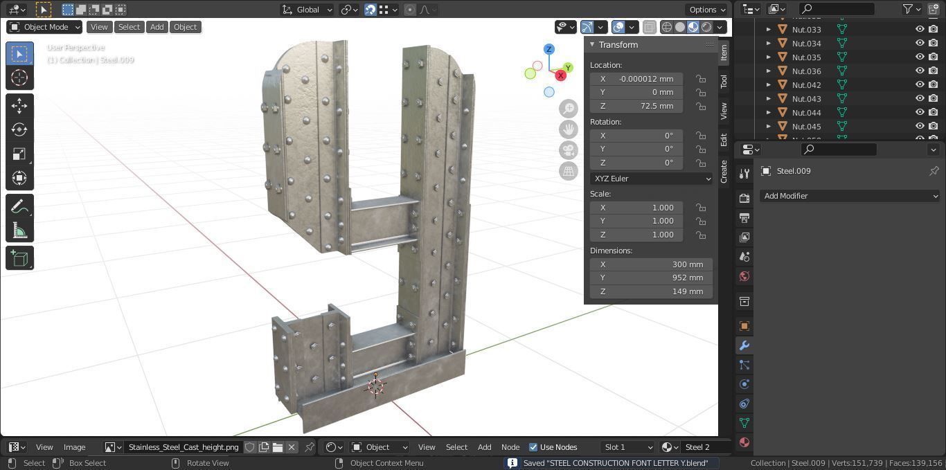Unlink the Stainless_Steel_Cast_height.png image

pyautogui.click(x=292, y=447)
